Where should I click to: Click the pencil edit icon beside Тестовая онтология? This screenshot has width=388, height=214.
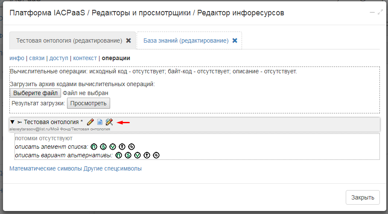point(90,122)
